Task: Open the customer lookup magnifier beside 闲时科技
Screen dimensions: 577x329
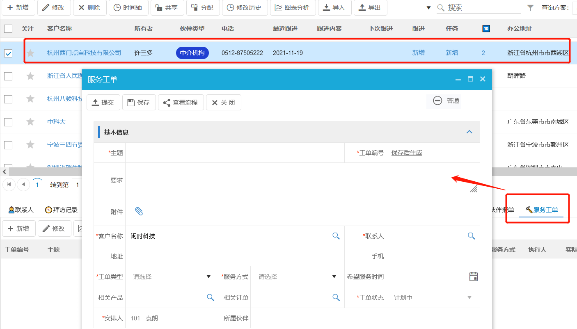Action: point(336,236)
